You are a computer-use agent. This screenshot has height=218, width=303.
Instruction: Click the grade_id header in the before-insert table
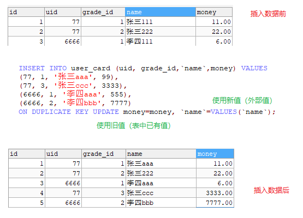(103, 12)
